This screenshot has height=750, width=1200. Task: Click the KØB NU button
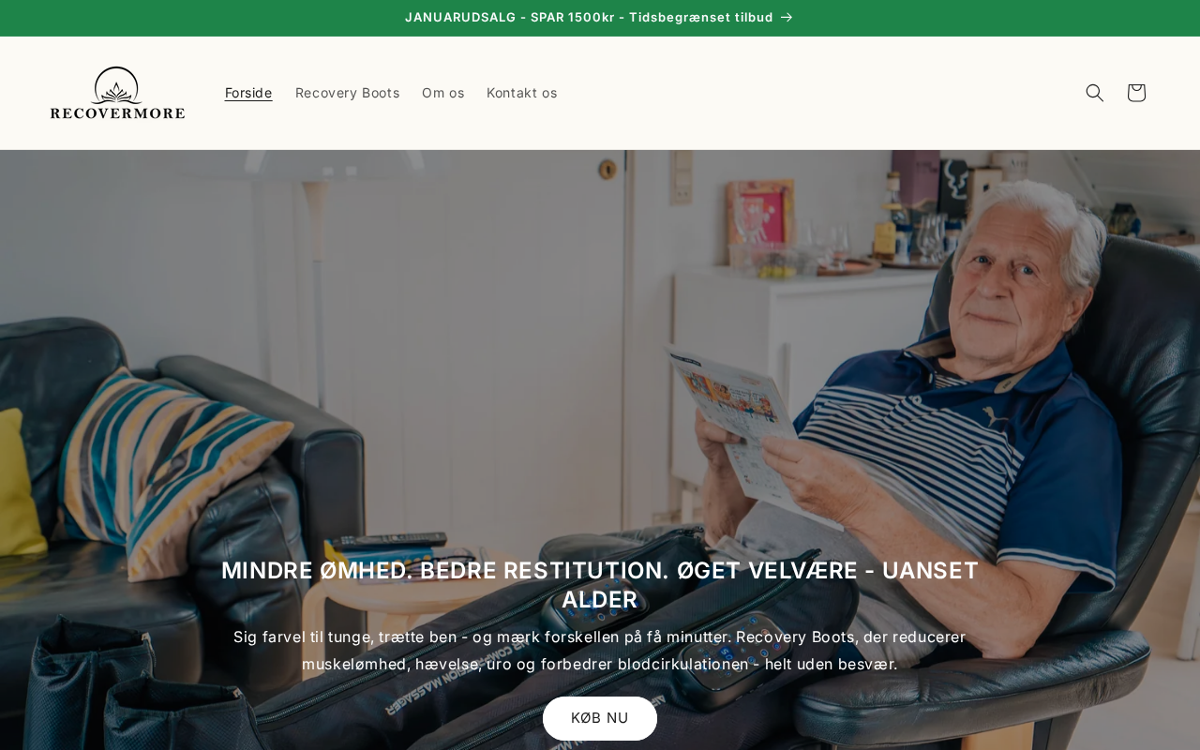click(x=600, y=718)
